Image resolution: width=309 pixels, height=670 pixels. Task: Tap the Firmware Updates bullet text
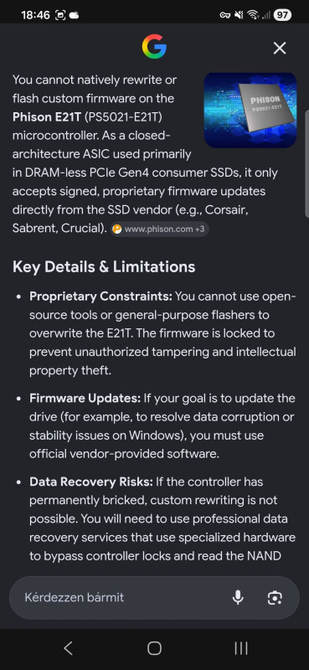pos(162,426)
